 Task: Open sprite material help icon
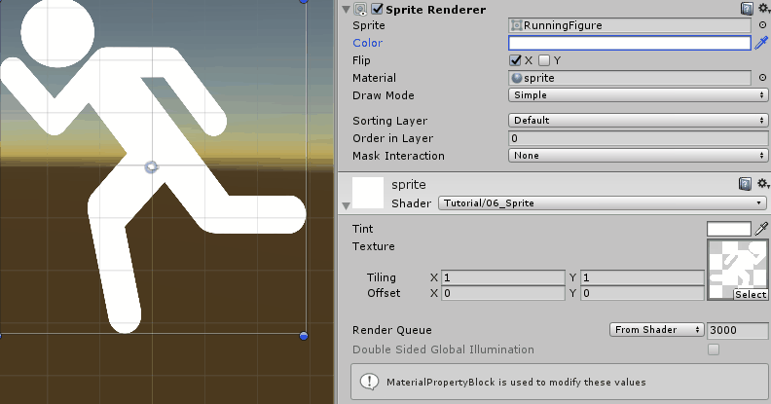pyautogui.click(x=745, y=184)
